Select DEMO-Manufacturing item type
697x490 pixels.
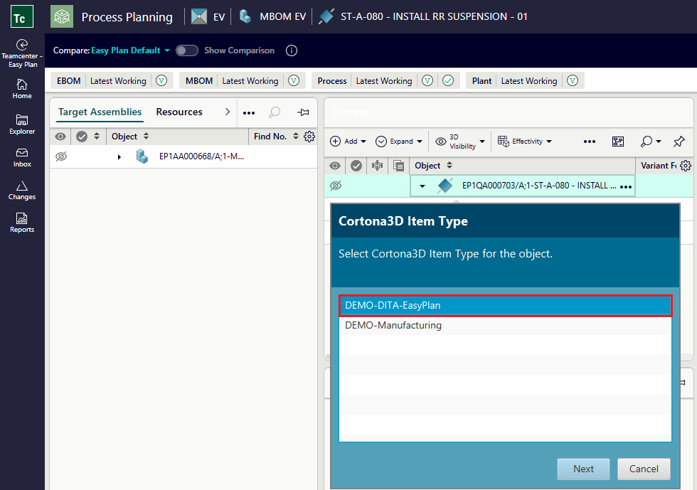(505, 325)
